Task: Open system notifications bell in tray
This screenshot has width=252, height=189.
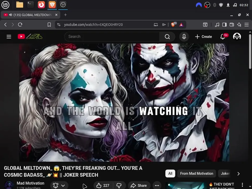Action: pyautogui.click(x=228, y=5)
